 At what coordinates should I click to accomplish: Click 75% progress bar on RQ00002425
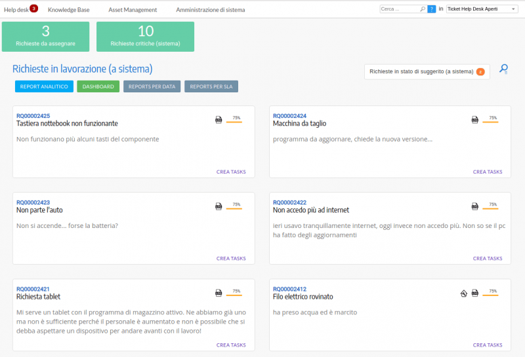click(x=234, y=119)
